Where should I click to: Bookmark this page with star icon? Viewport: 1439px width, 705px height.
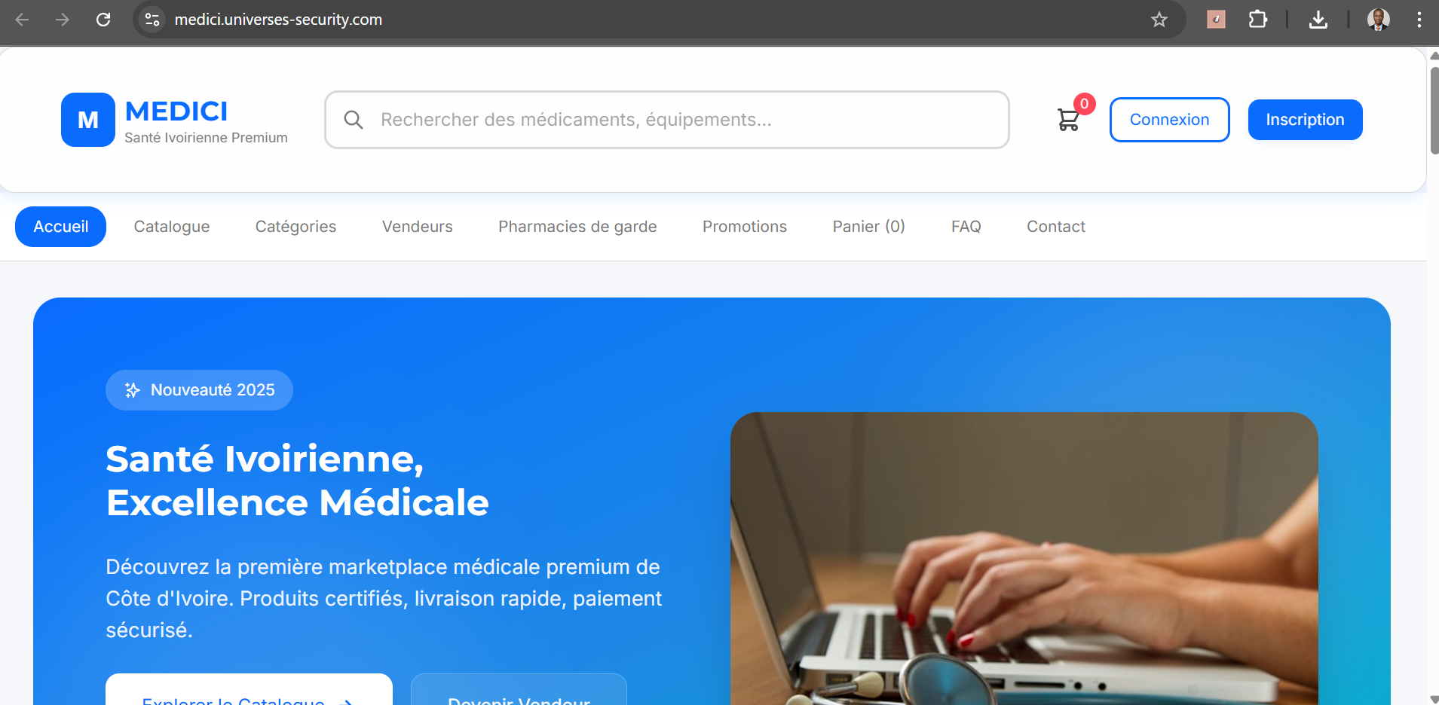click(1159, 20)
